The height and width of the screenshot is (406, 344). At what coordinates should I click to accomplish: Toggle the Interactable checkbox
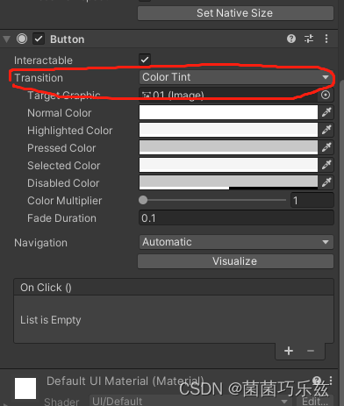(145, 60)
